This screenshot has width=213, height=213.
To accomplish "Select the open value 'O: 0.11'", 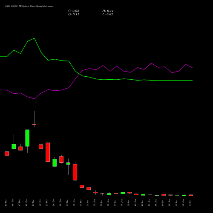I will tap(74, 14).
